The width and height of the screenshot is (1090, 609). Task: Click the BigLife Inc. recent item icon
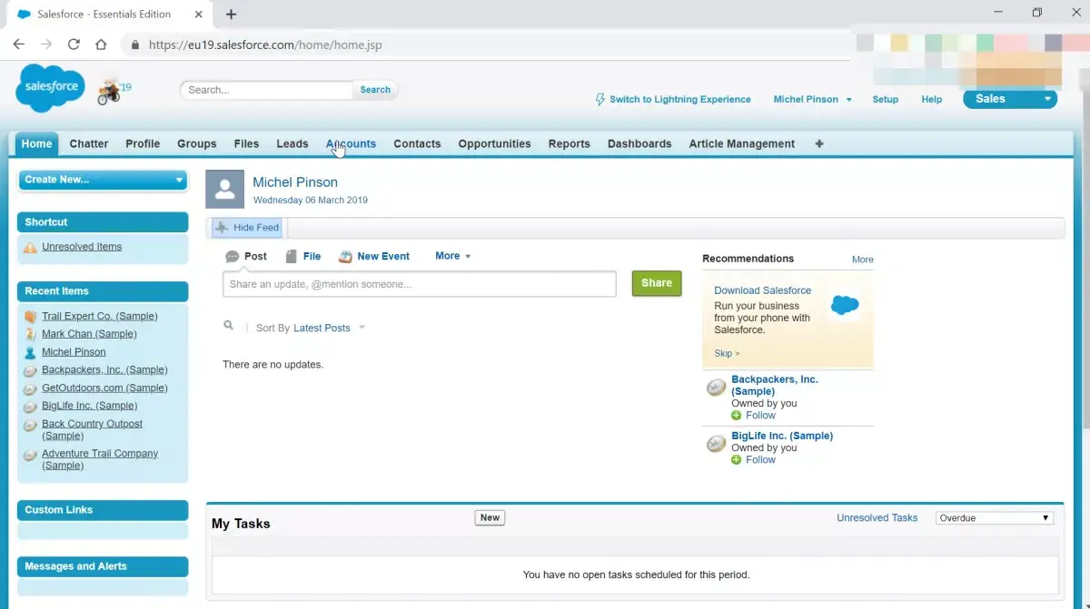pos(31,407)
